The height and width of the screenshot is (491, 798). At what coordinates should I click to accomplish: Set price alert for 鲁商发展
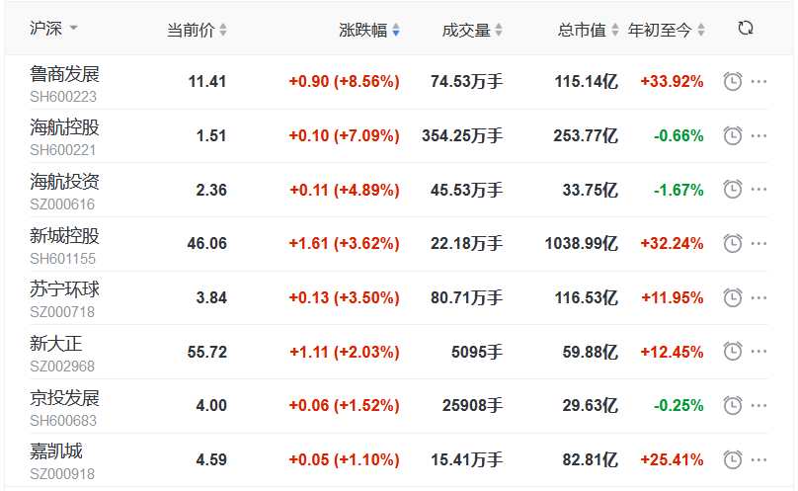point(733,81)
